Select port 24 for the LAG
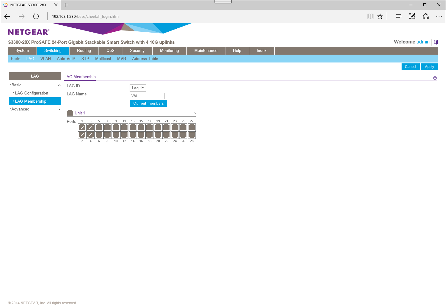Image resolution: width=446 pixels, height=307 pixels. click(x=175, y=135)
